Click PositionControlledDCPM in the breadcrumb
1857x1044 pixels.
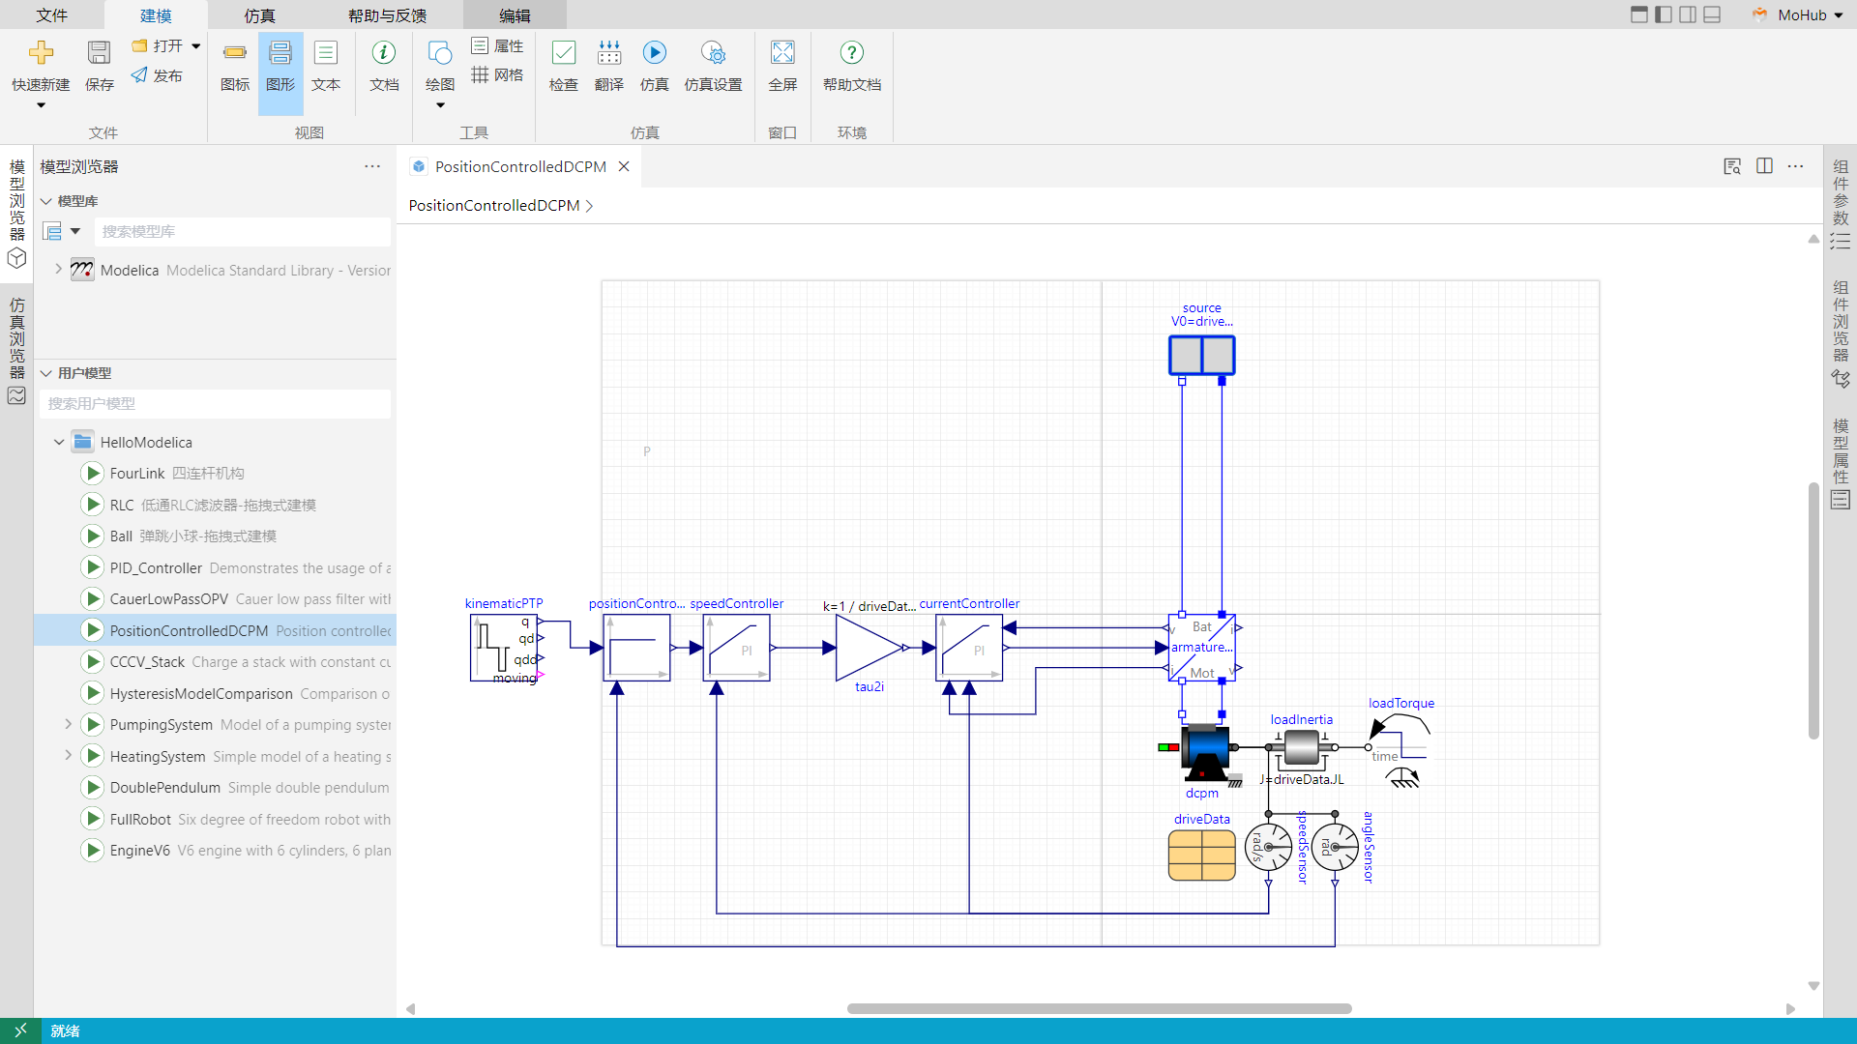pyautogui.click(x=493, y=205)
